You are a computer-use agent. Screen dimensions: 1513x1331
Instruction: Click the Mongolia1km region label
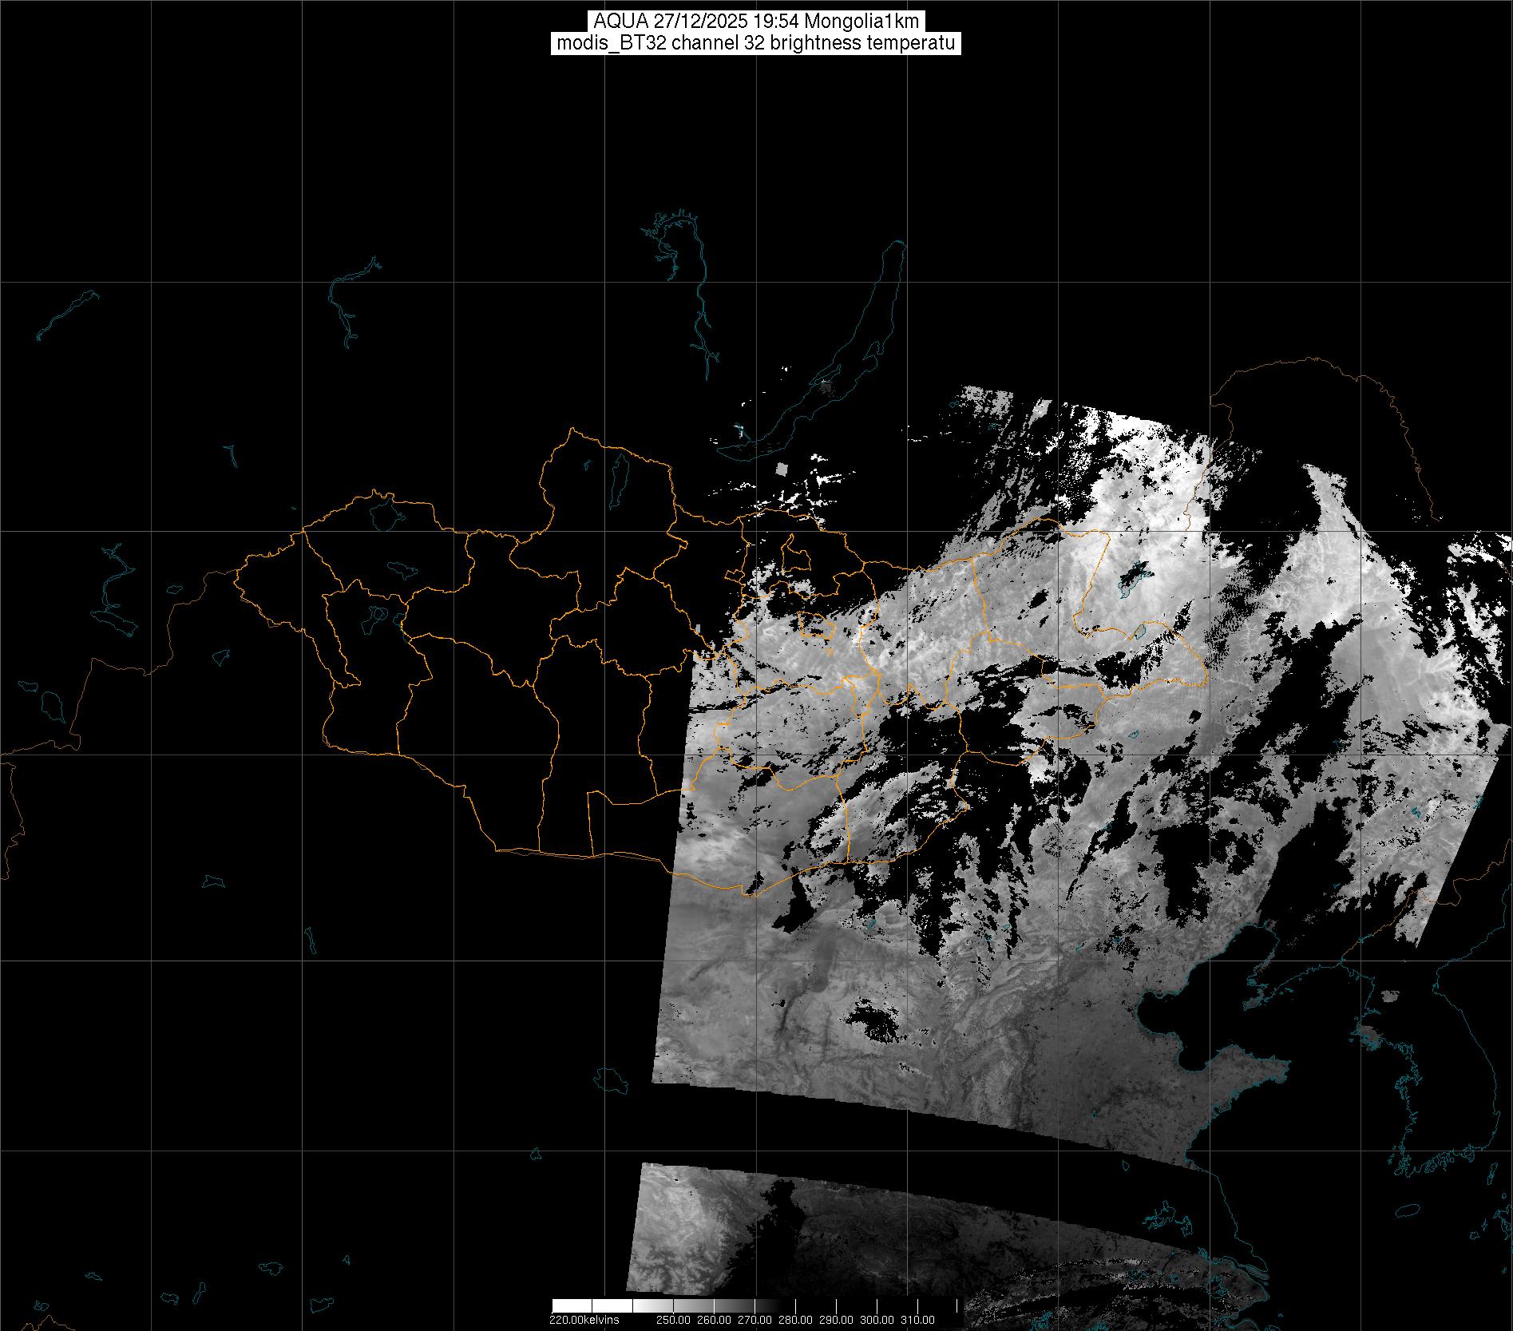pos(861,22)
